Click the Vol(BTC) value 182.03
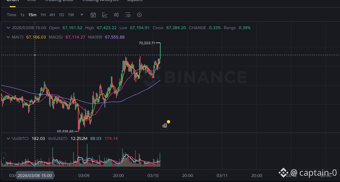 [x=38, y=138]
